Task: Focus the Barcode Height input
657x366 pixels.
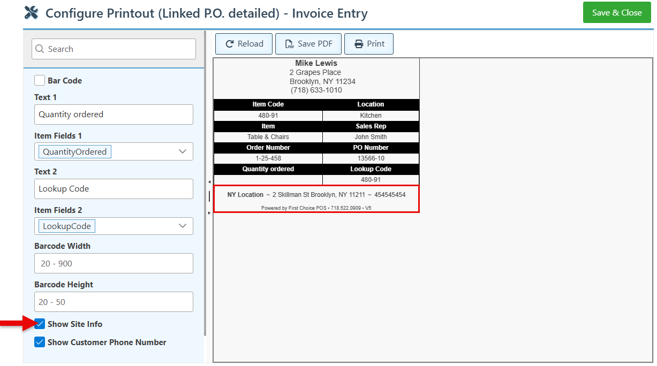Action: click(x=114, y=302)
